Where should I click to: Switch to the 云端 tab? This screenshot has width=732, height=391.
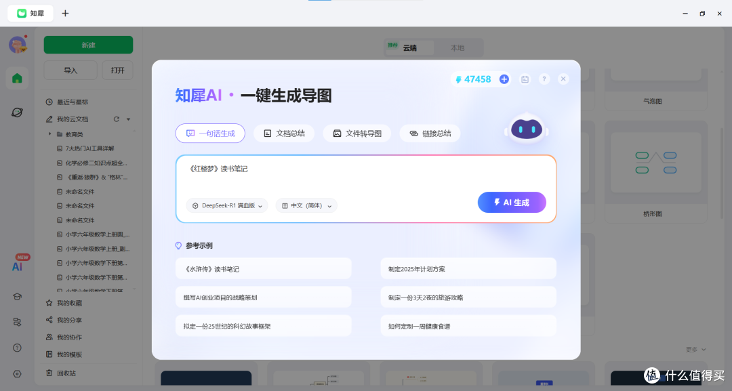click(x=410, y=47)
